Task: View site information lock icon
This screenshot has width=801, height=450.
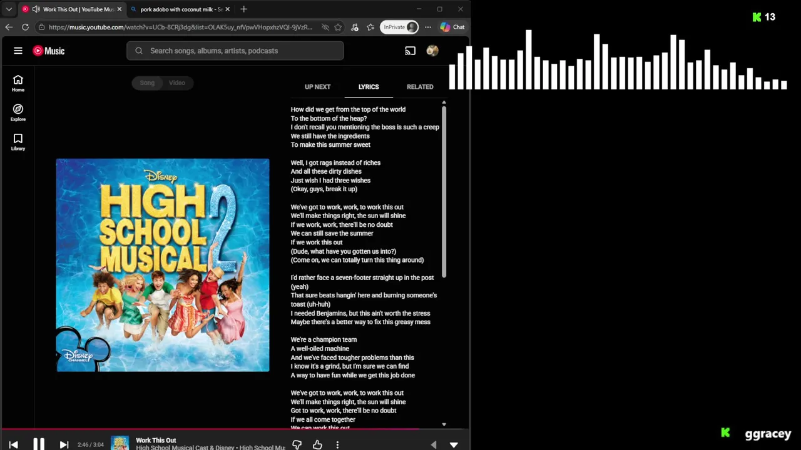Action: tap(41, 27)
